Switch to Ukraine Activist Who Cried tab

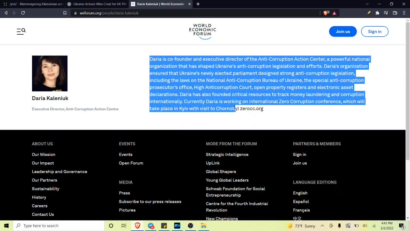pyautogui.click(x=96, y=4)
